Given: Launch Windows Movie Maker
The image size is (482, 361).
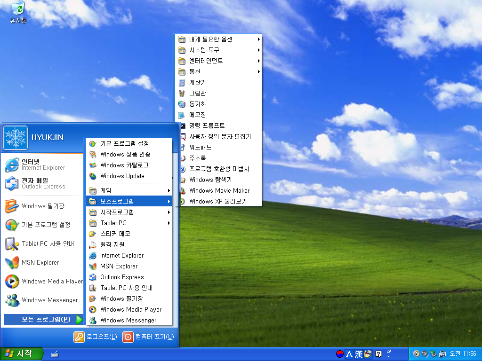Looking at the screenshot, I should 221,191.
